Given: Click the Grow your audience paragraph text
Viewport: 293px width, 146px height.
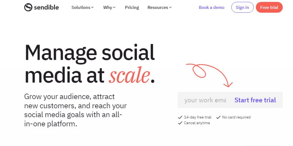Looking at the screenshot, I should coord(76,110).
